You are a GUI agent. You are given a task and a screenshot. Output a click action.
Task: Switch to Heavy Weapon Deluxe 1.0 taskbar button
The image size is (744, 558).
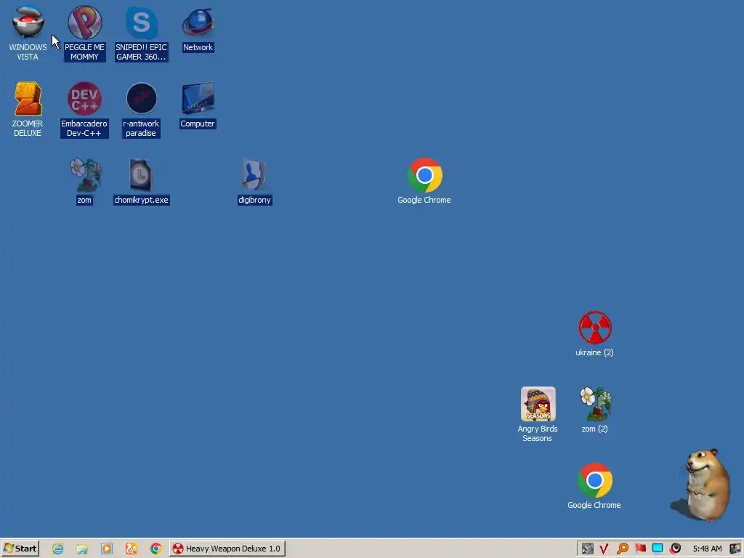(227, 549)
